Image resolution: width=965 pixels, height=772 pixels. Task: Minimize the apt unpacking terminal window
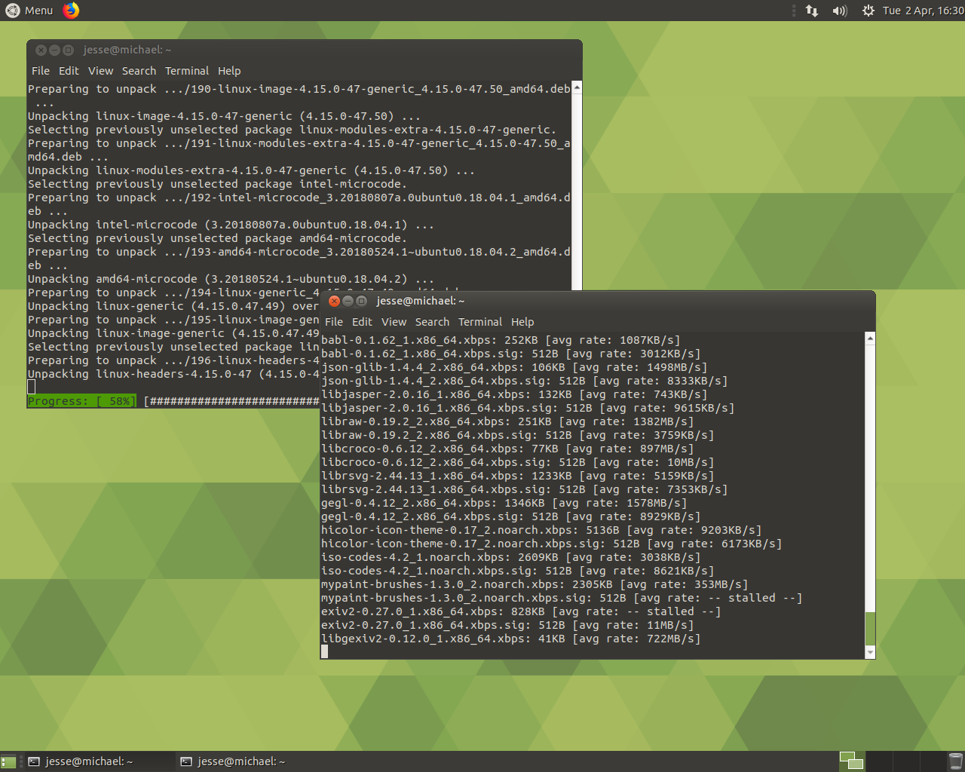tap(54, 50)
